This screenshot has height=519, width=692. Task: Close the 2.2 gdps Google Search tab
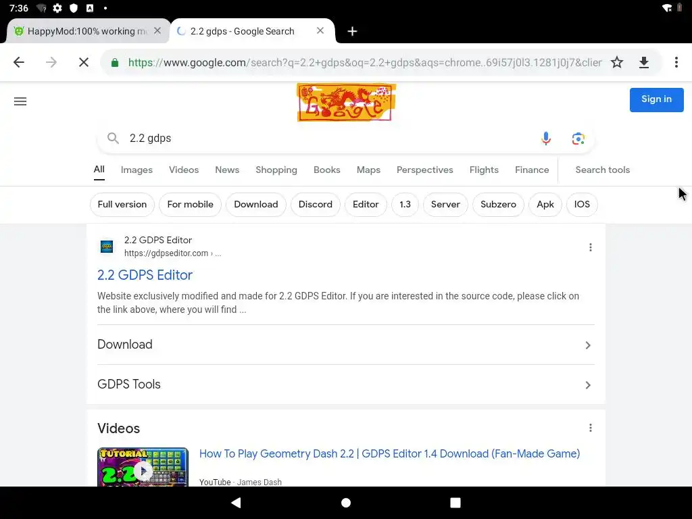pos(320,30)
